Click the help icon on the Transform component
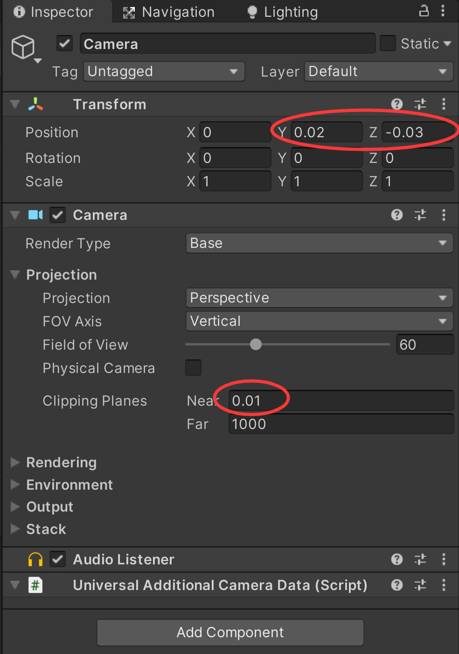The height and width of the screenshot is (654, 459). [x=396, y=104]
